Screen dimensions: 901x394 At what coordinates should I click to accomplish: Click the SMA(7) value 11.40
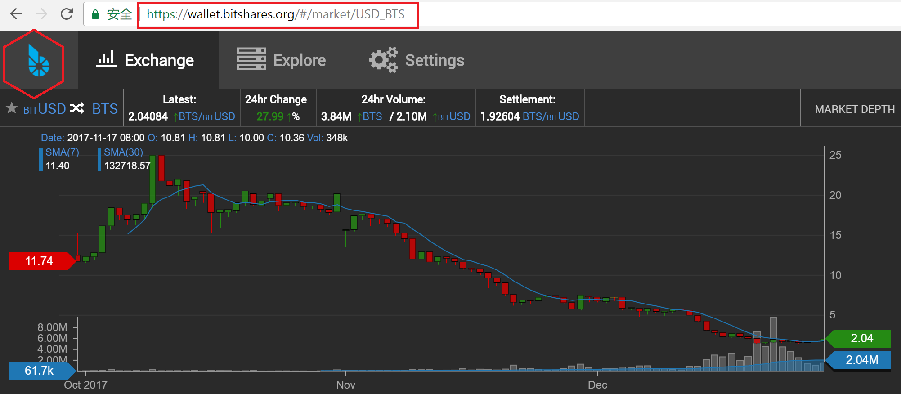58,166
